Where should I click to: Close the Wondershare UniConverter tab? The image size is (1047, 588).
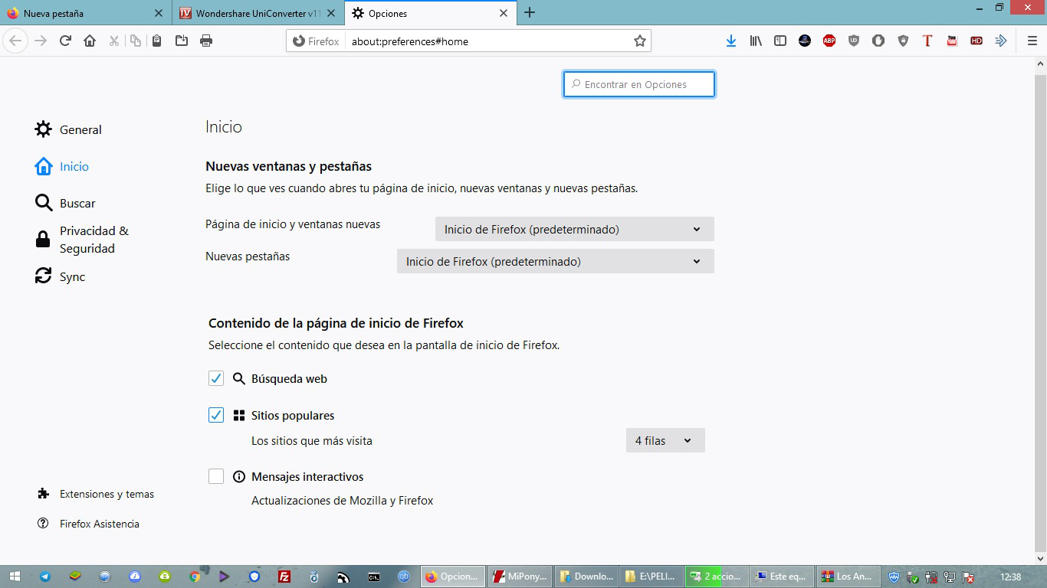(331, 13)
